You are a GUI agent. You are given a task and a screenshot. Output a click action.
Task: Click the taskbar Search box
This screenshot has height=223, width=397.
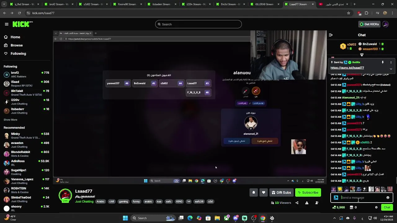(x=154, y=218)
